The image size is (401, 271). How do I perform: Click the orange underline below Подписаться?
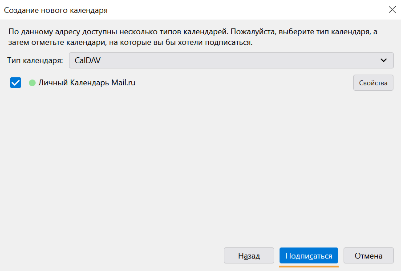click(x=309, y=267)
